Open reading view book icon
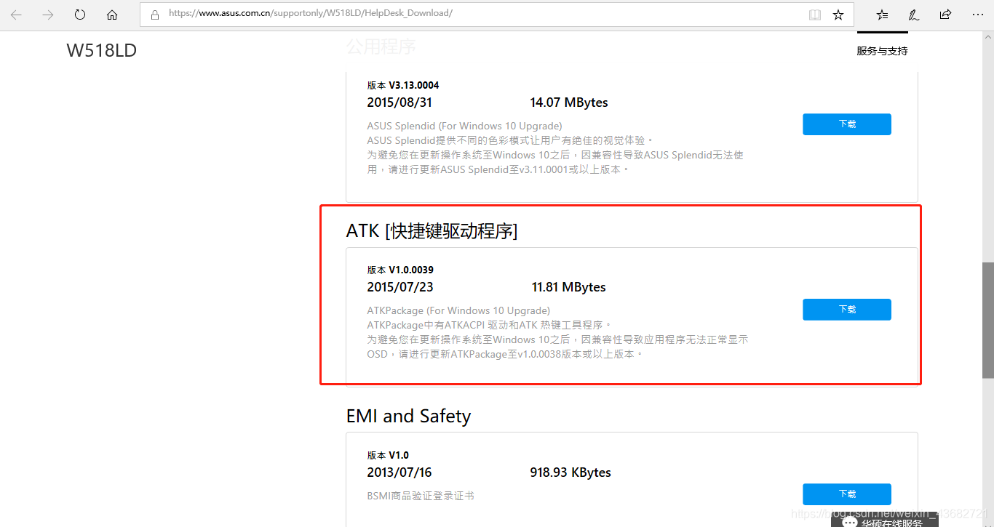 815,15
